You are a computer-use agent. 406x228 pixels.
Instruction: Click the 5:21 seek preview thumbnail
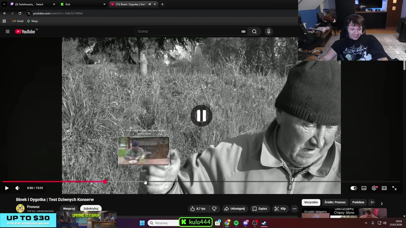[x=144, y=151]
